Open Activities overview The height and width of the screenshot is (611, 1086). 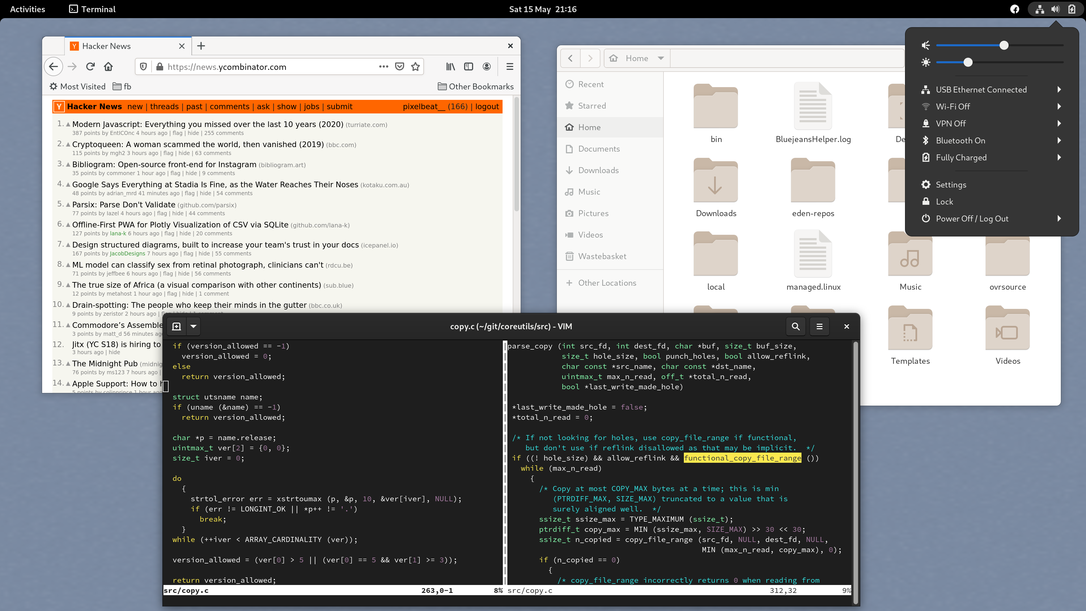click(x=27, y=9)
